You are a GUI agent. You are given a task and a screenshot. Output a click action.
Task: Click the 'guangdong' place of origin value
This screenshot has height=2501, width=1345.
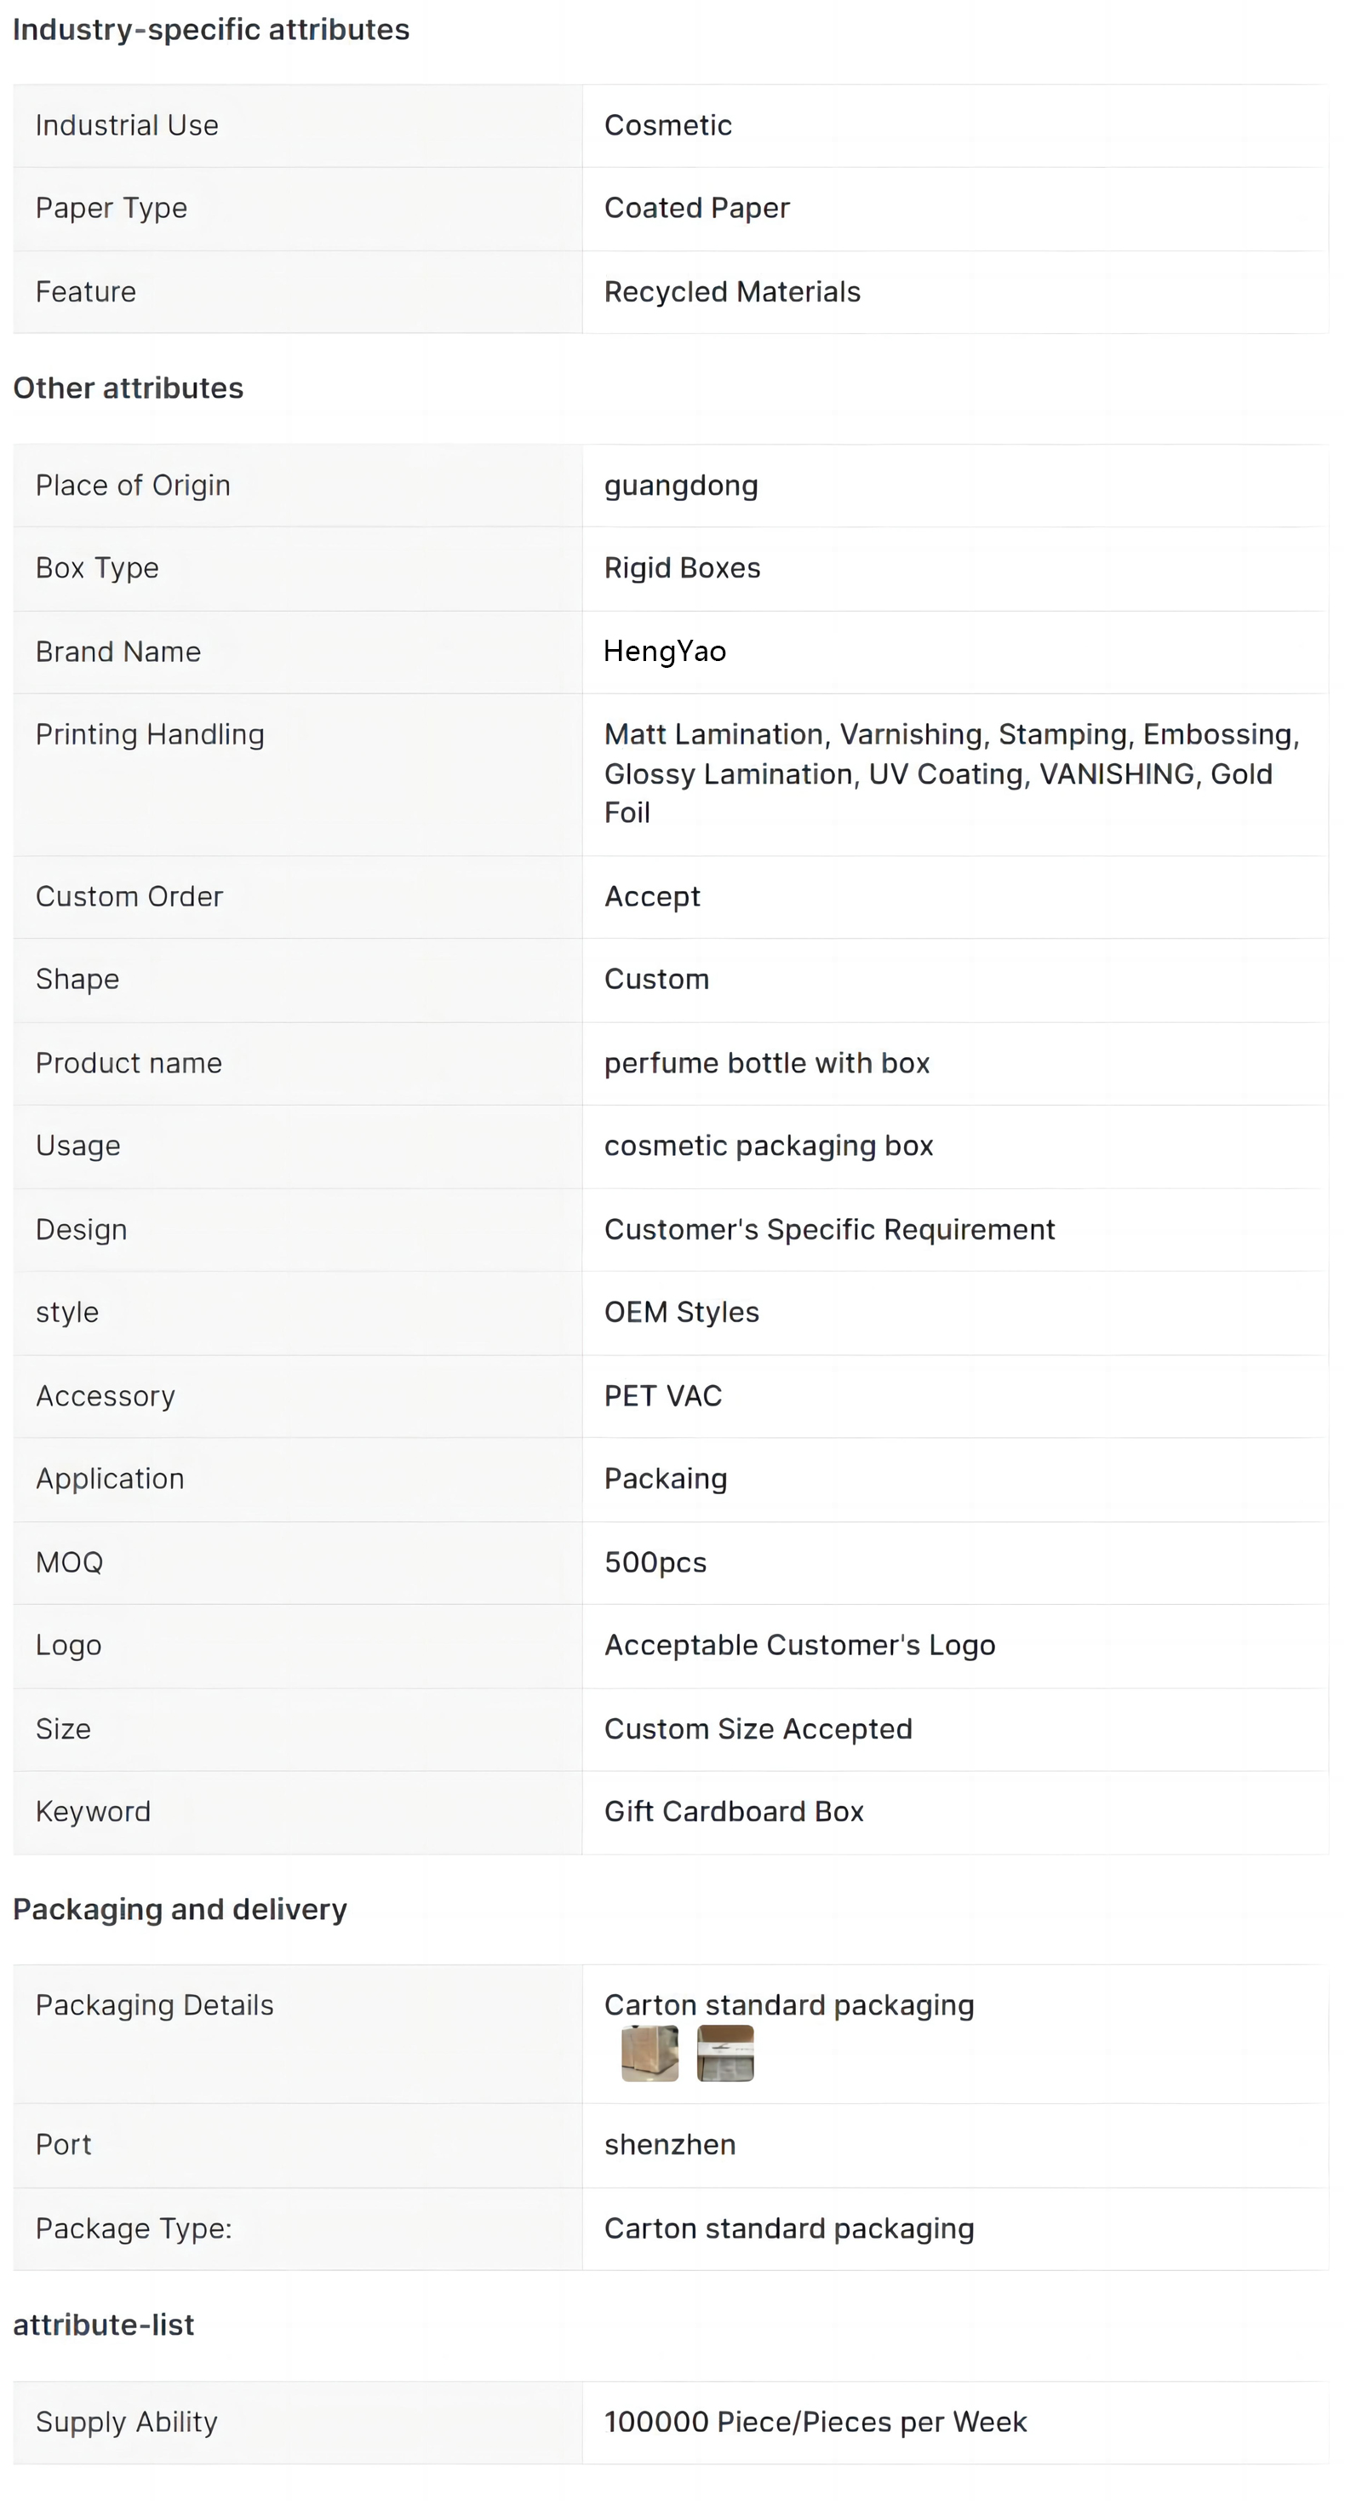coord(680,486)
